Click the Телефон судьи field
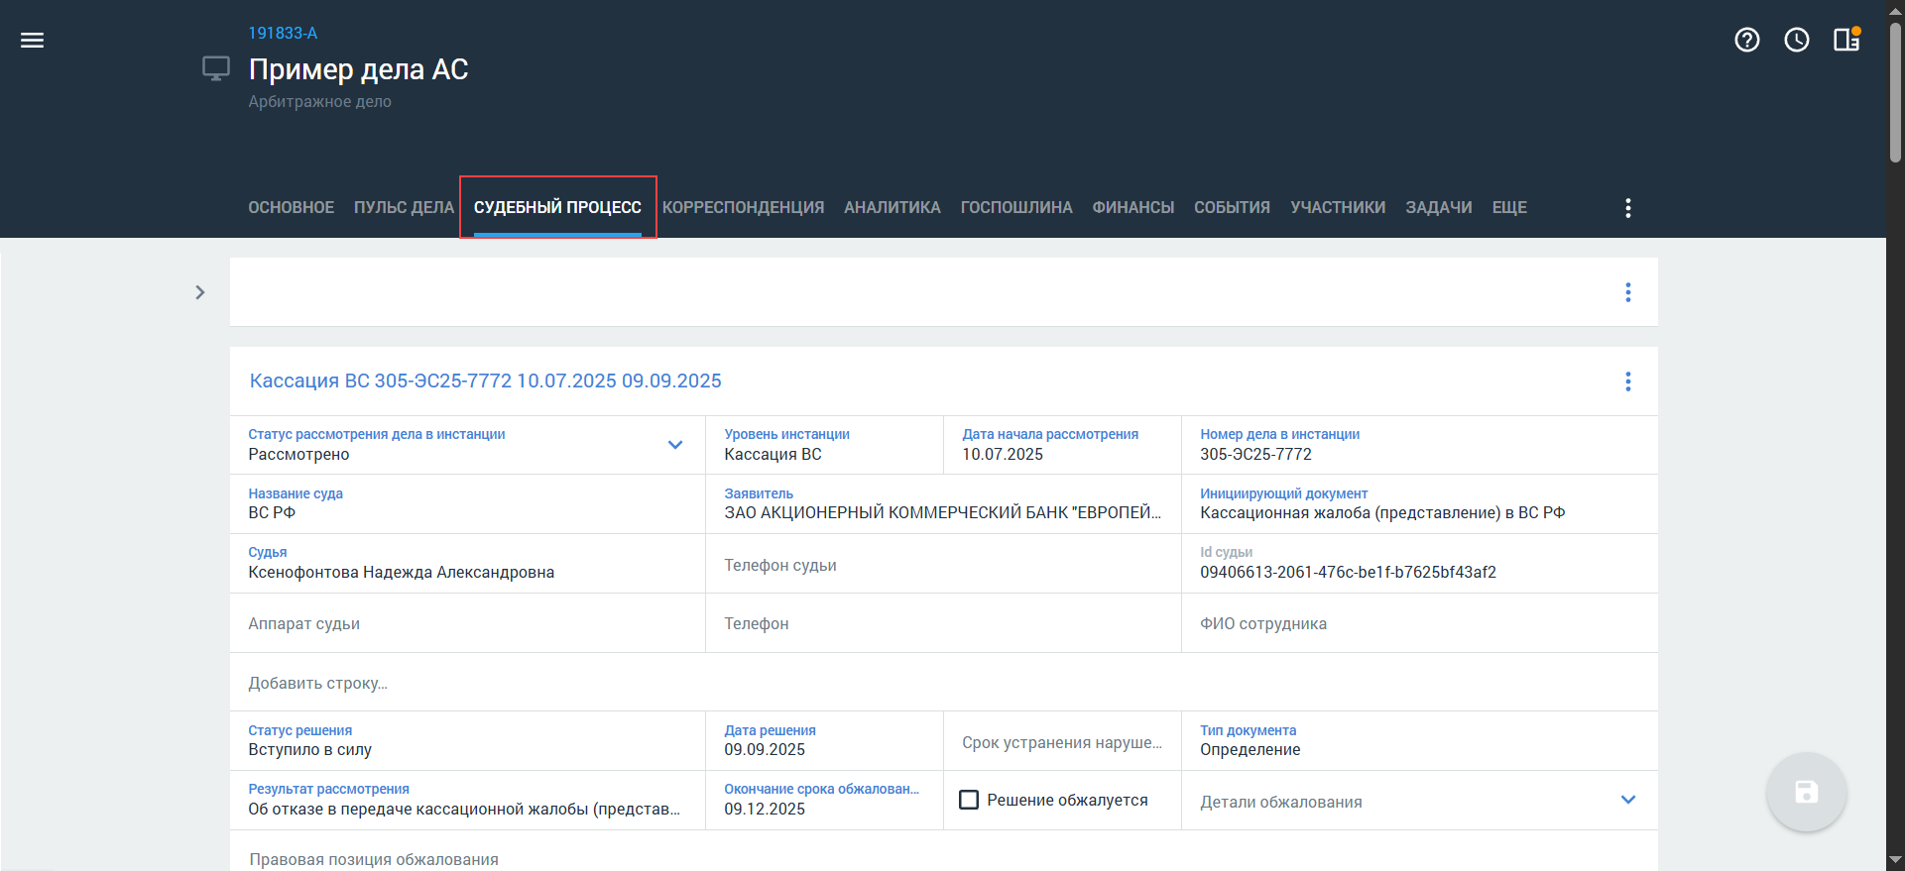Viewport: 1905px width, 871px height. [x=943, y=565]
